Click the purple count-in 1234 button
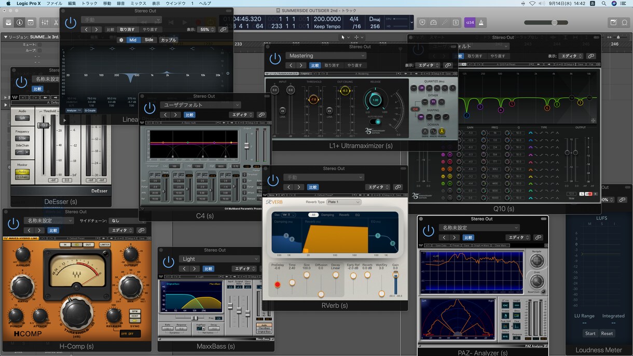The height and width of the screenshot is (356, 633). tap(470, 22)
